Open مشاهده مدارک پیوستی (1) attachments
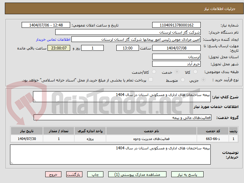244x183 pixels. (x=137, y=175)
